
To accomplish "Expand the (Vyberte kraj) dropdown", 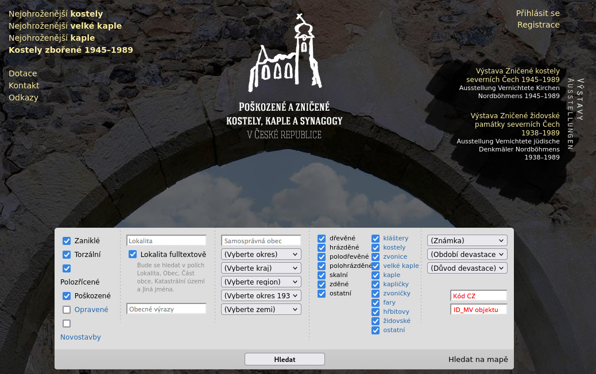I will coord(261,268).
